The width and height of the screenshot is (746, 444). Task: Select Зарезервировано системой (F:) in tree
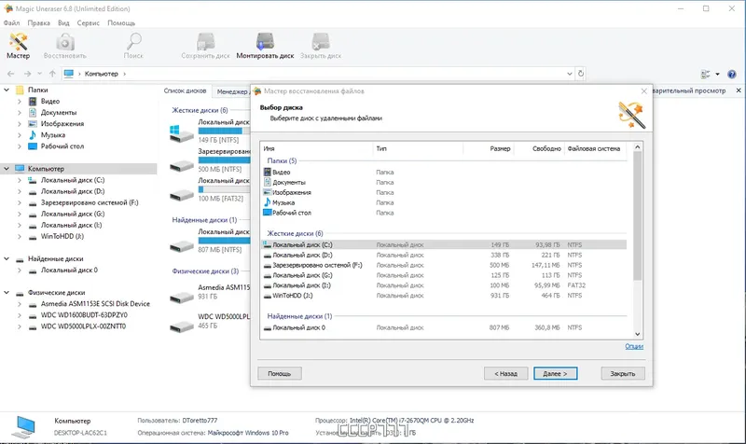pos(90,202)
